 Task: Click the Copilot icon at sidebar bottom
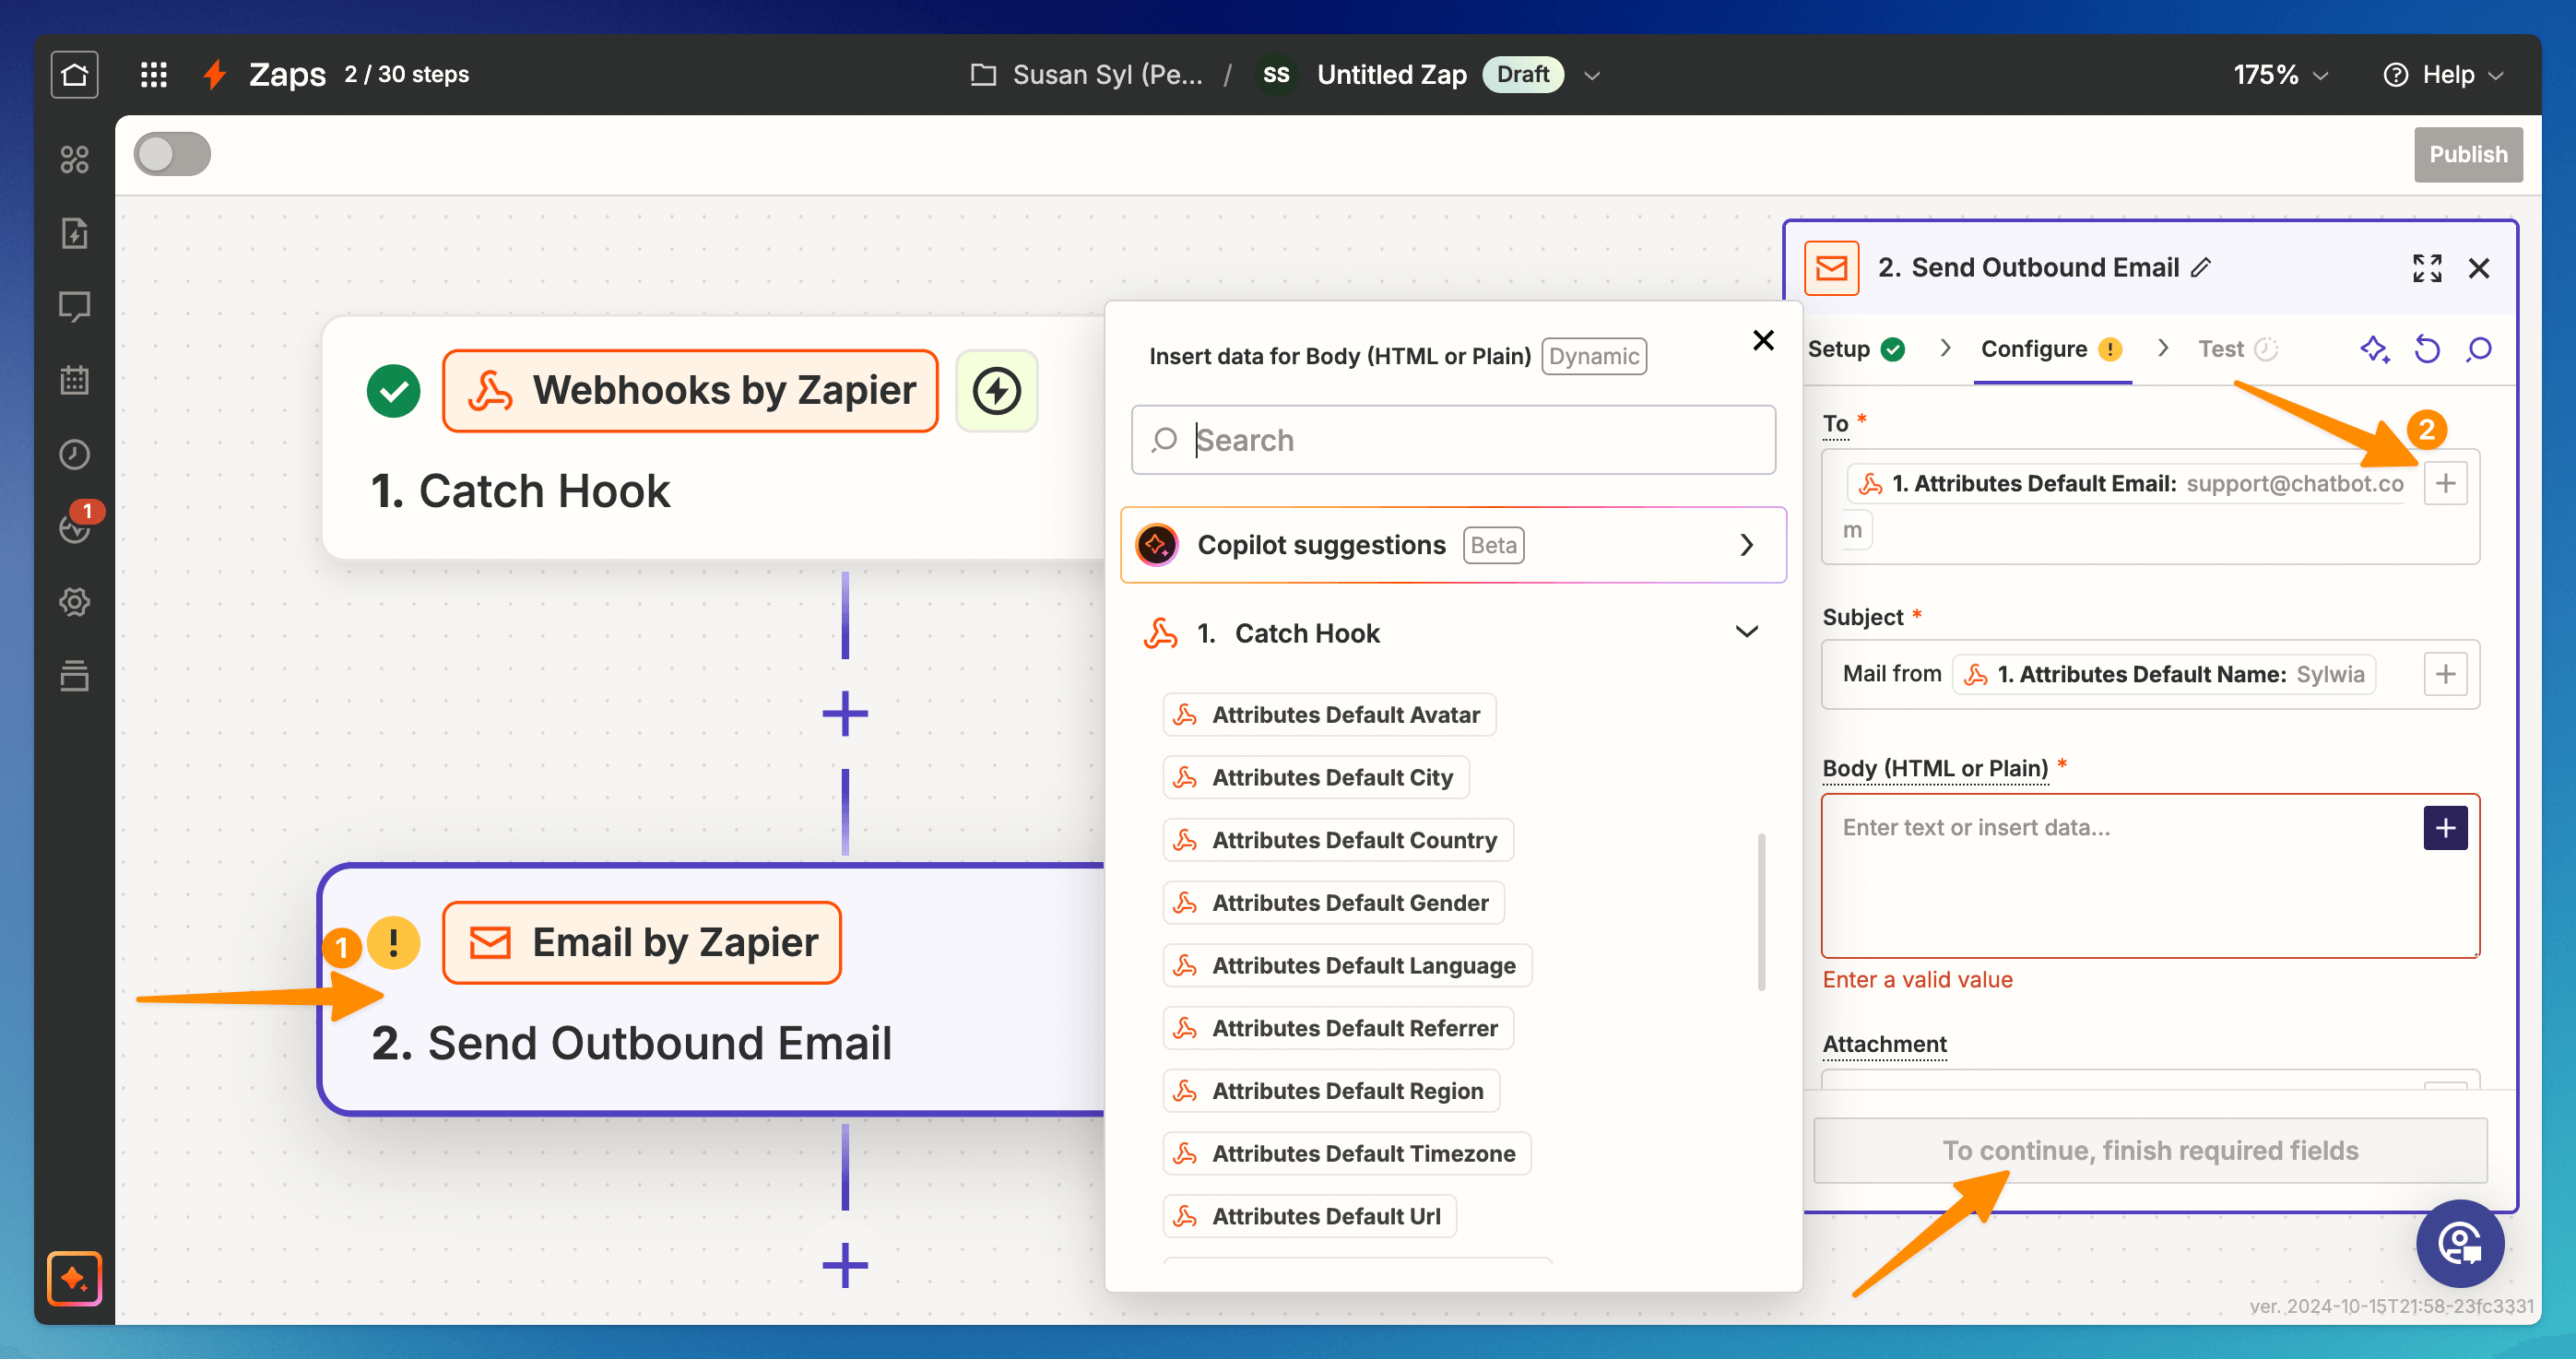tap(74, 1278)
